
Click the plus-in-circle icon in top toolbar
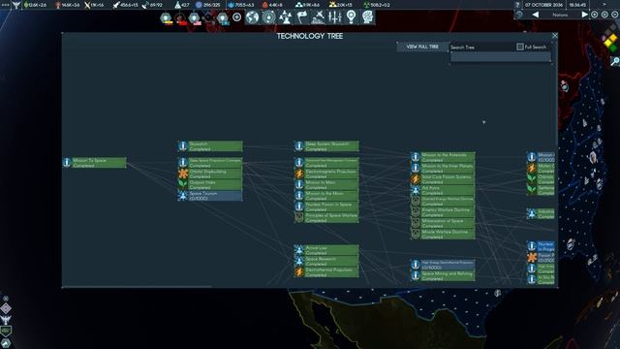point(236,17)
